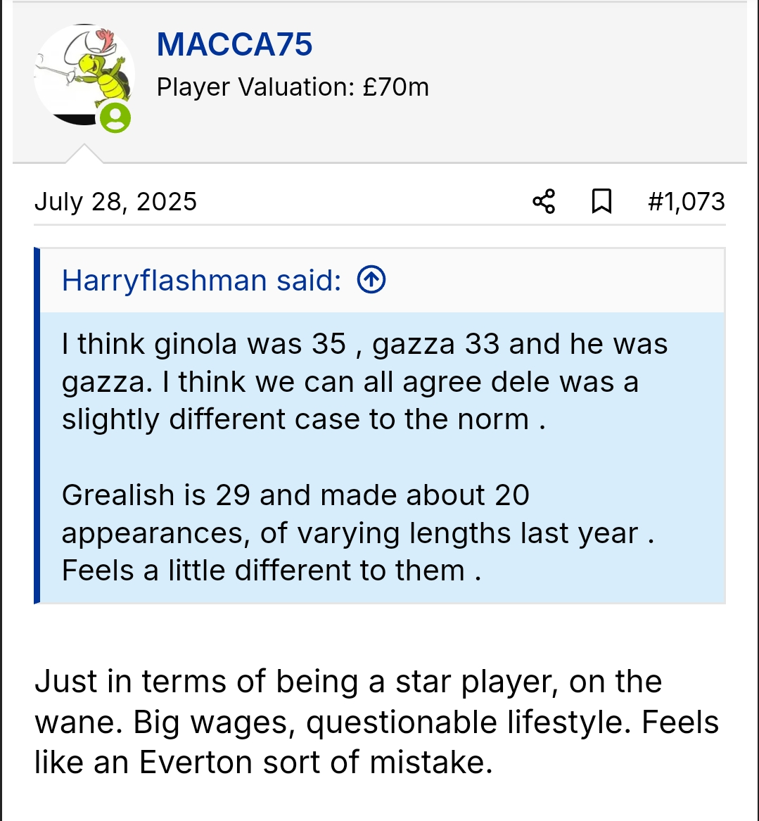Click the share icon beside the post number
The height and width of the screenshot is (821, 759).
pos(544,202)
